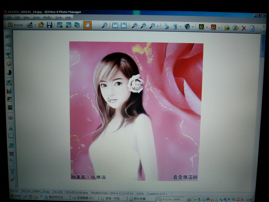Toggle the Select magnifier zoom tool
Viewport: 269px width, 202px height.
[x=104, y=25]
